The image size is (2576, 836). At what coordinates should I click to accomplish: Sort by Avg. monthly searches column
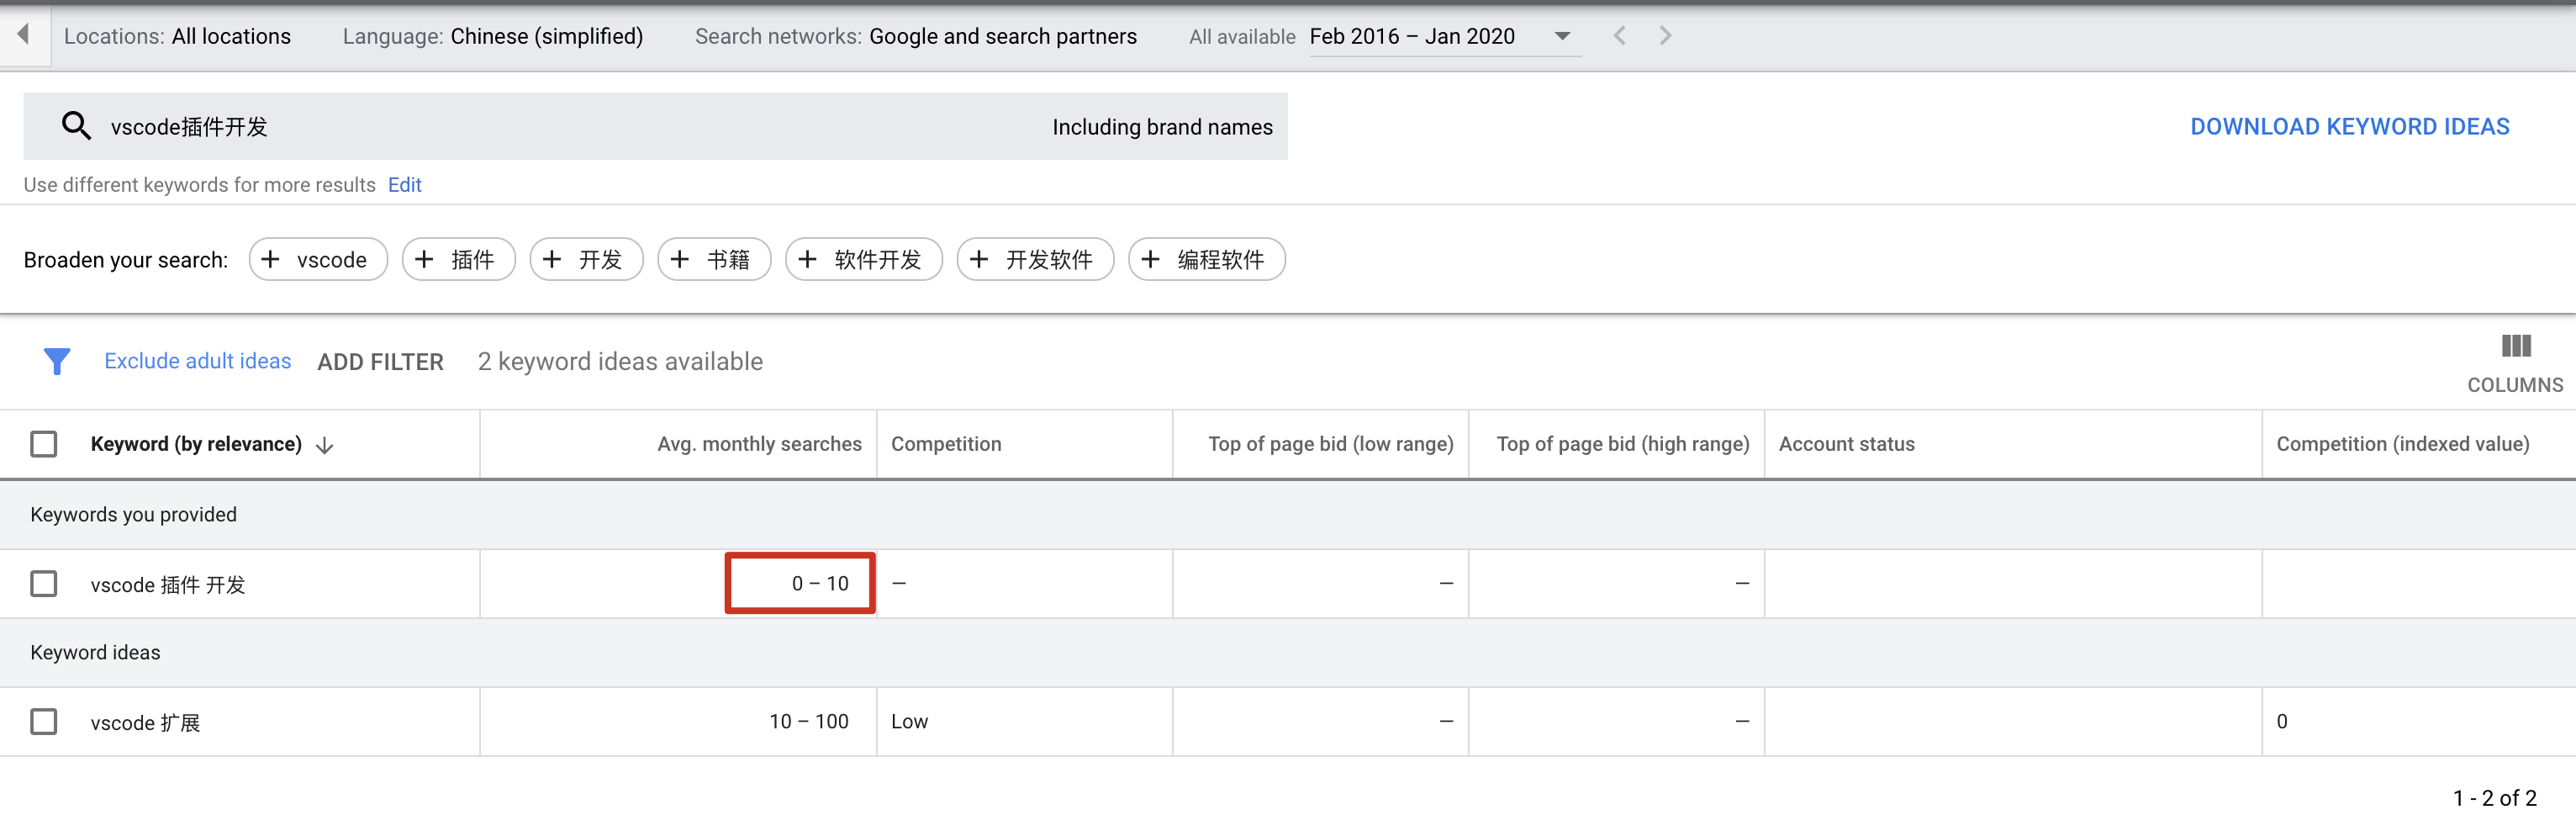click(x=758, y=444)
